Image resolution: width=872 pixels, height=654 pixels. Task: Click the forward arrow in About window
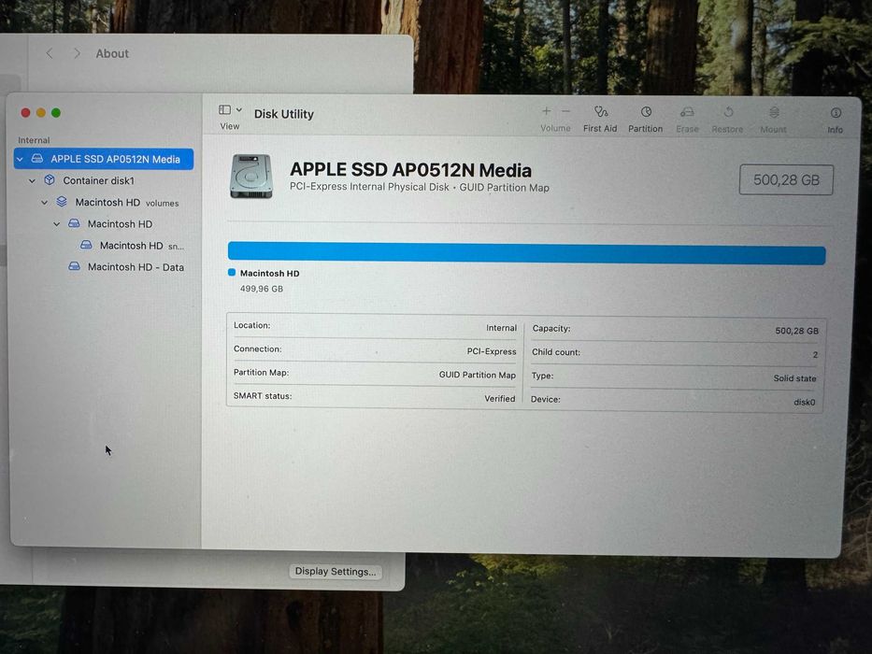pos(77,53)
